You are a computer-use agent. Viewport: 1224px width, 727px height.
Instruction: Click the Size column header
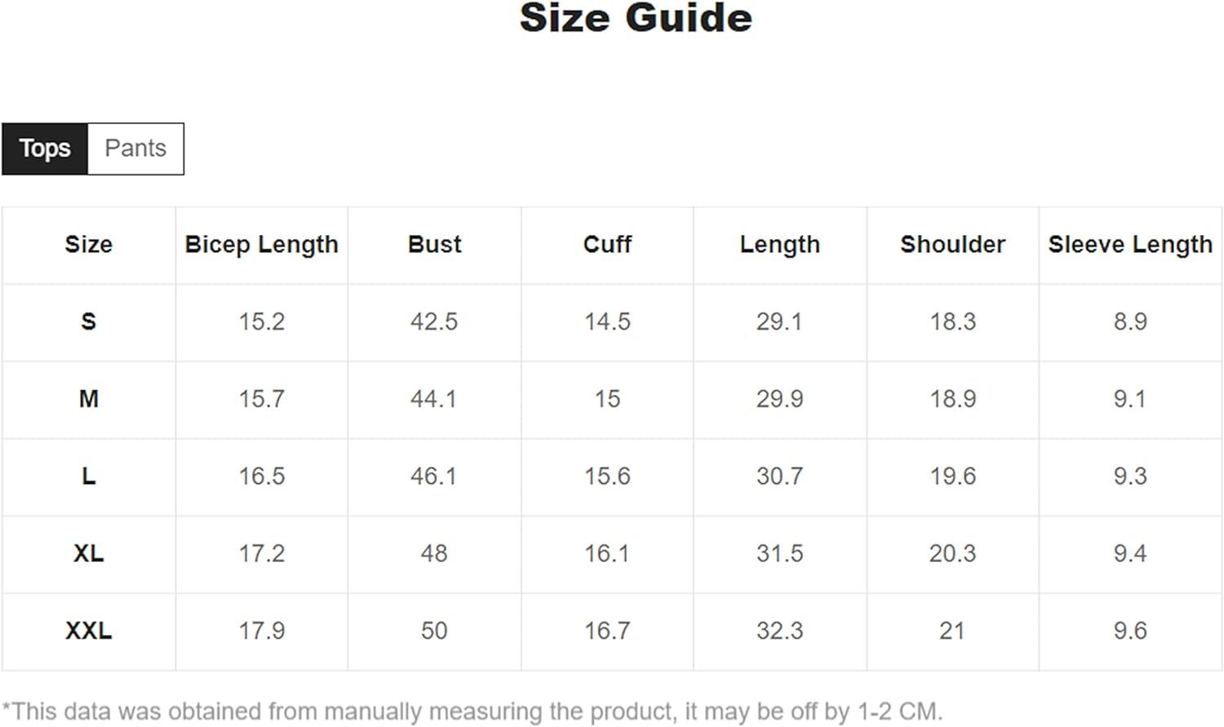88,244
